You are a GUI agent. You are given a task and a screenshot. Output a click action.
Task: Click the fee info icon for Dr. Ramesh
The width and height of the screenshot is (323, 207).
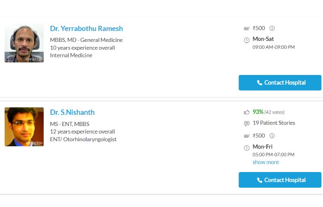click(x=272, y=28)
